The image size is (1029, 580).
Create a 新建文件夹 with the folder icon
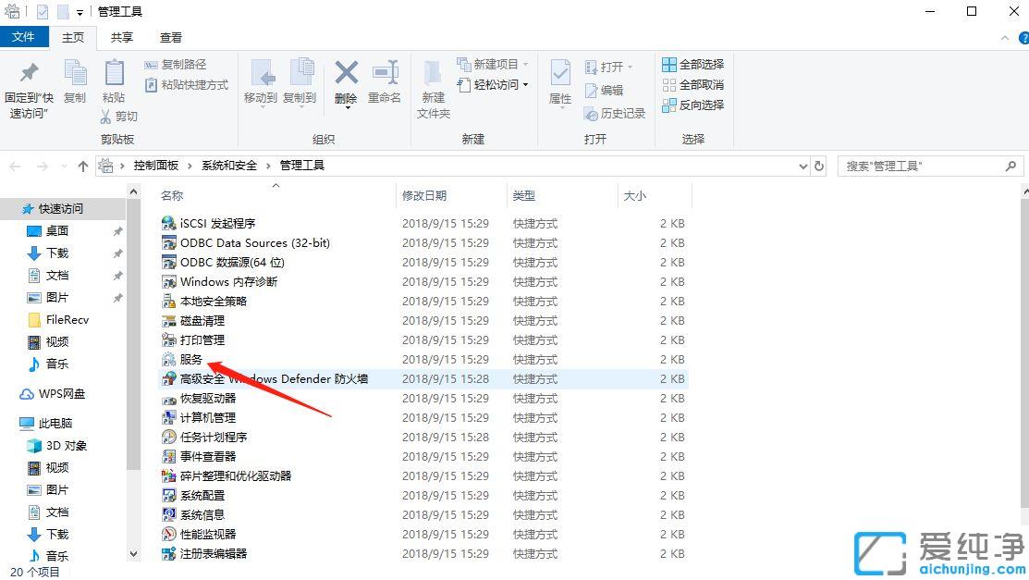pyautogui.click(x=432, y=83)
